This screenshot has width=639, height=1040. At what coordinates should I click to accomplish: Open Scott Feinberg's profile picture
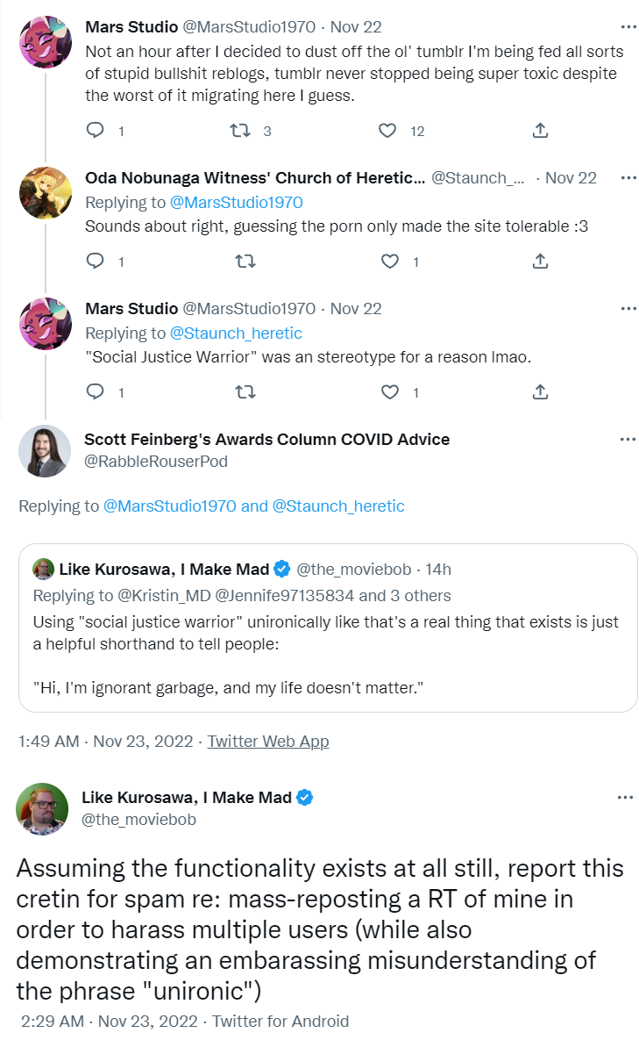(x=44, y=451)
